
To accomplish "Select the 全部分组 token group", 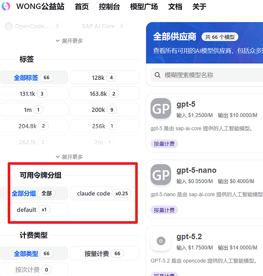I will 34,193.
